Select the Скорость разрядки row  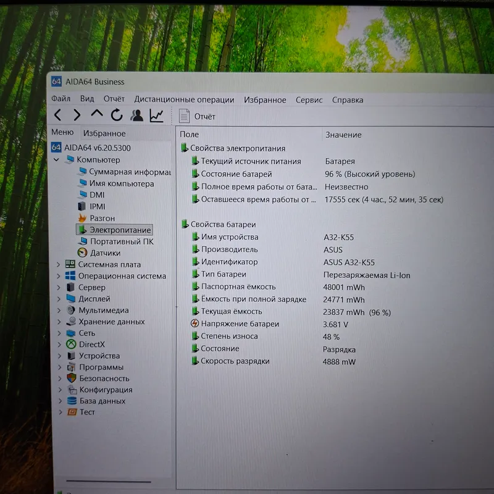(x=273, y=361)
